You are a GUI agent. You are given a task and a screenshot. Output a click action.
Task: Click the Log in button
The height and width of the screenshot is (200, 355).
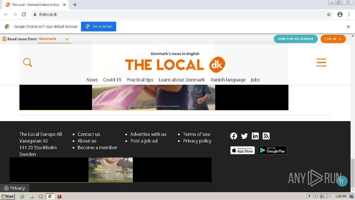(x=333, y=39)
